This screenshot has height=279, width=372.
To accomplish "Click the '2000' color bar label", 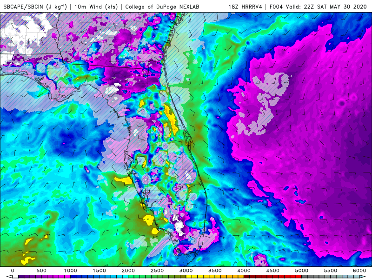I will (x=128, y=271).
